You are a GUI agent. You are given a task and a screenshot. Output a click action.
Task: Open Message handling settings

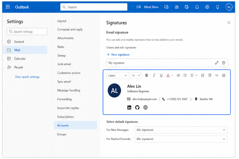pos(68,90)
